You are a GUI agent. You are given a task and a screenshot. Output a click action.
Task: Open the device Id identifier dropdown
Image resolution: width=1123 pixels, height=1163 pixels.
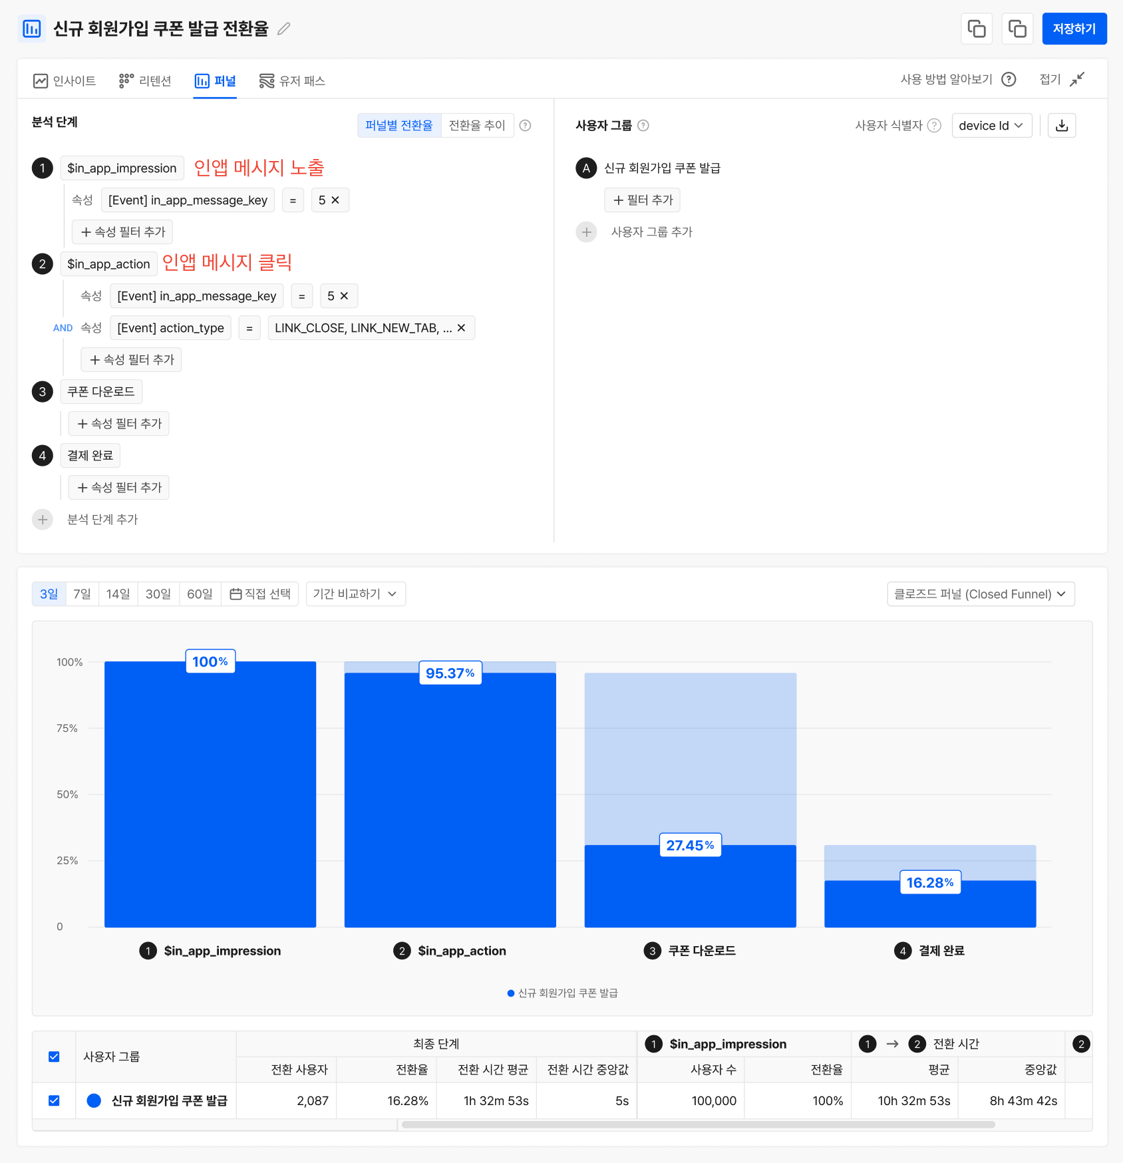point(992,125)
